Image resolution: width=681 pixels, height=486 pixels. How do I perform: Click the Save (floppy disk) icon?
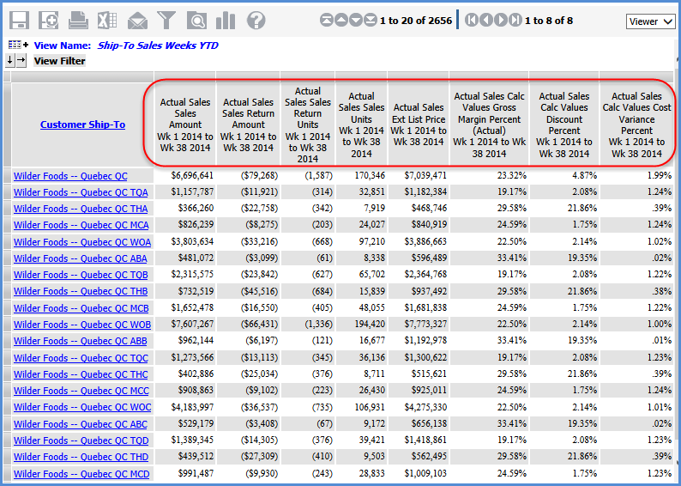point(19,21)
